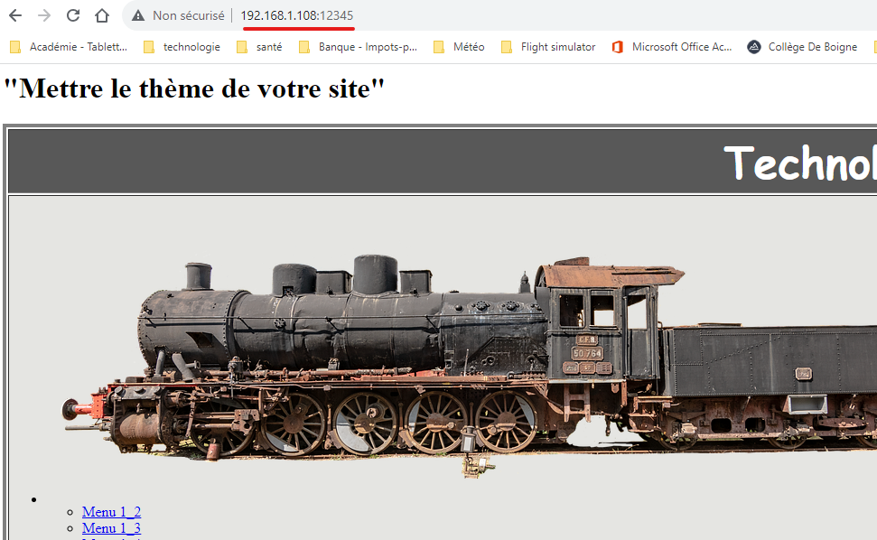Click the steam locomotive image
Screen dimensions: 877x540
(x=452, y=361)
